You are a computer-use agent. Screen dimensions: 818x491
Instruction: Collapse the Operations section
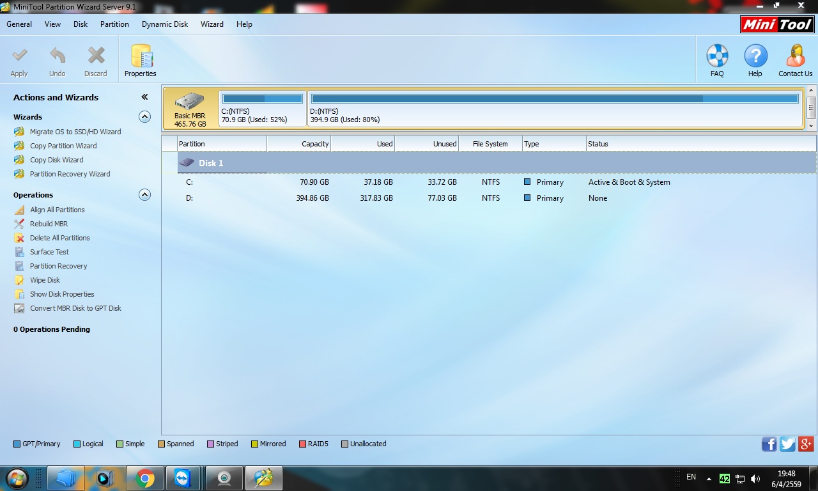tap(145, 195)
